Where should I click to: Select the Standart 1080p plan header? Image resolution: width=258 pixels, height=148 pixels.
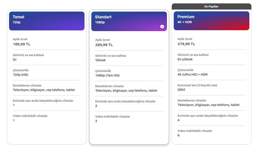[129, 21]
